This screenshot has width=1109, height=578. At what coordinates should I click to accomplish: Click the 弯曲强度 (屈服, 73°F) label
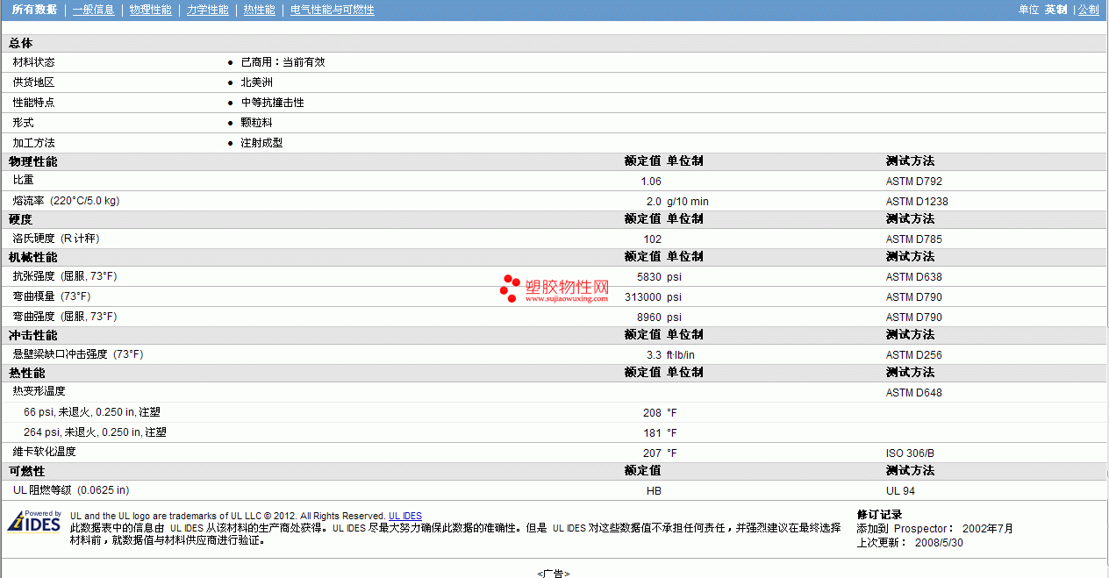(65, 317)
